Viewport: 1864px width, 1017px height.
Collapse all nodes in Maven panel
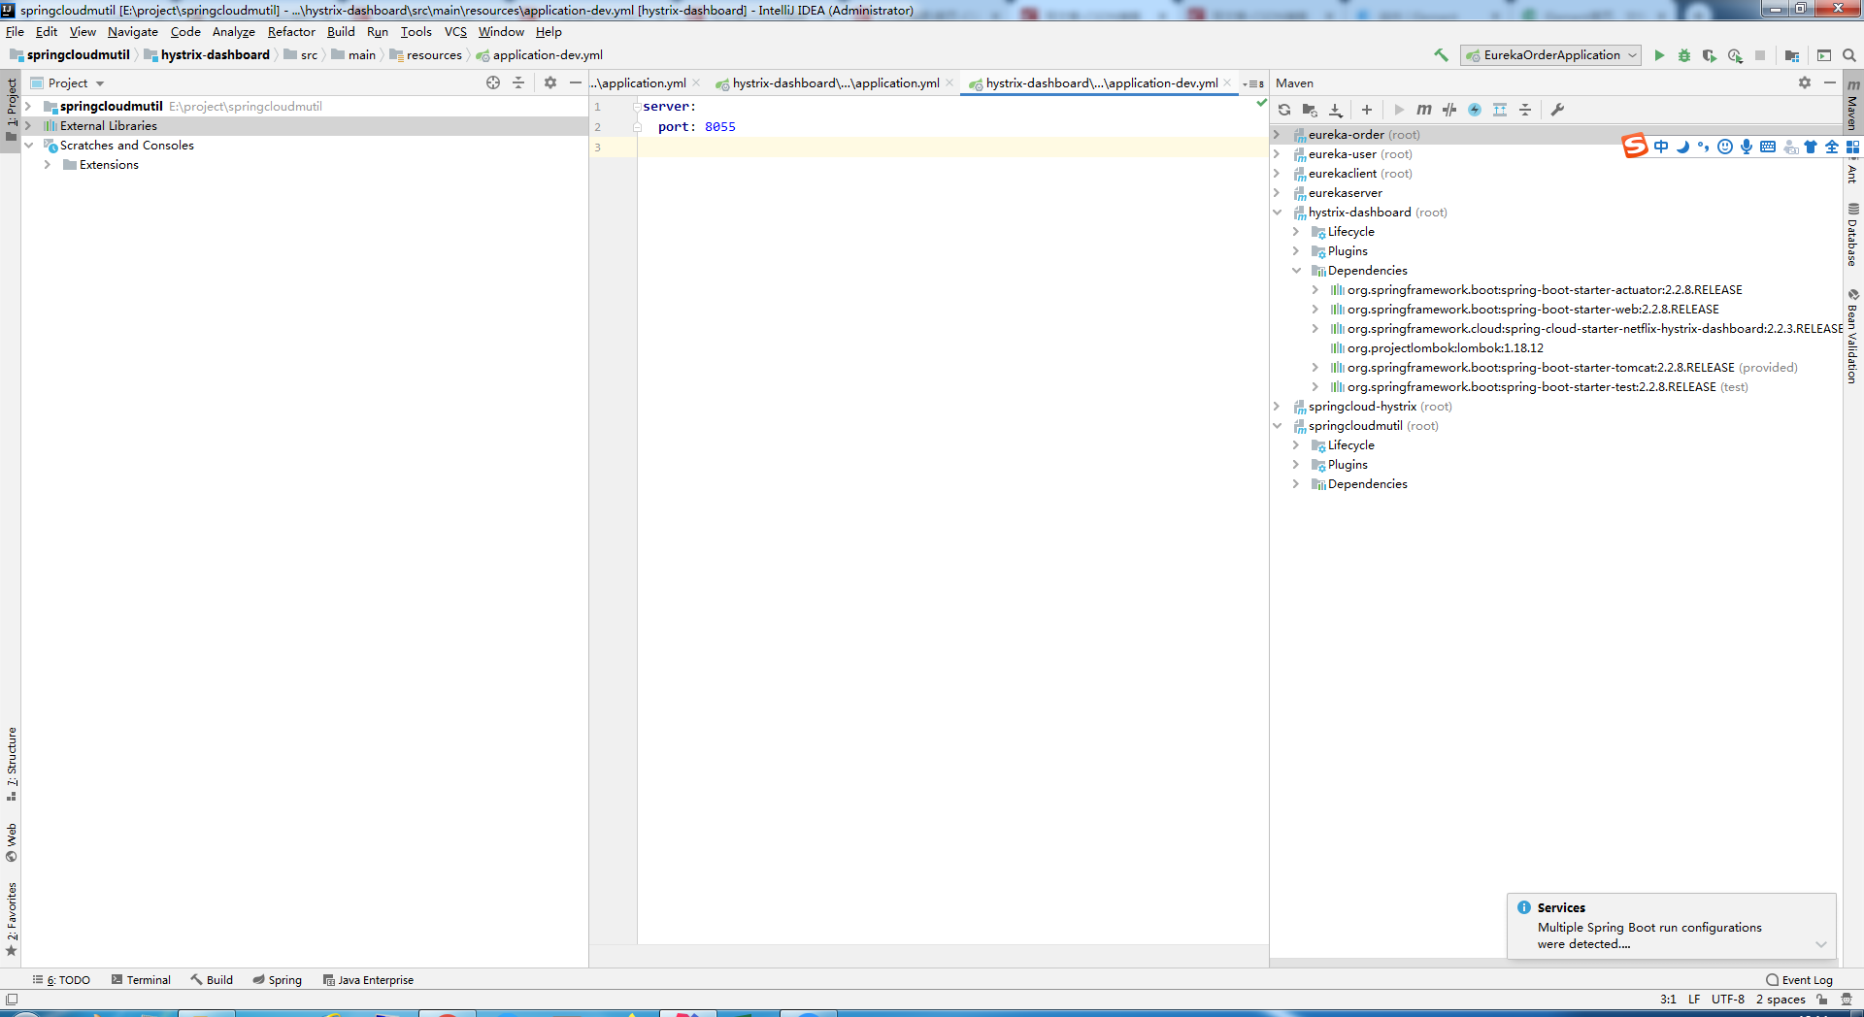click(1525, 110)
